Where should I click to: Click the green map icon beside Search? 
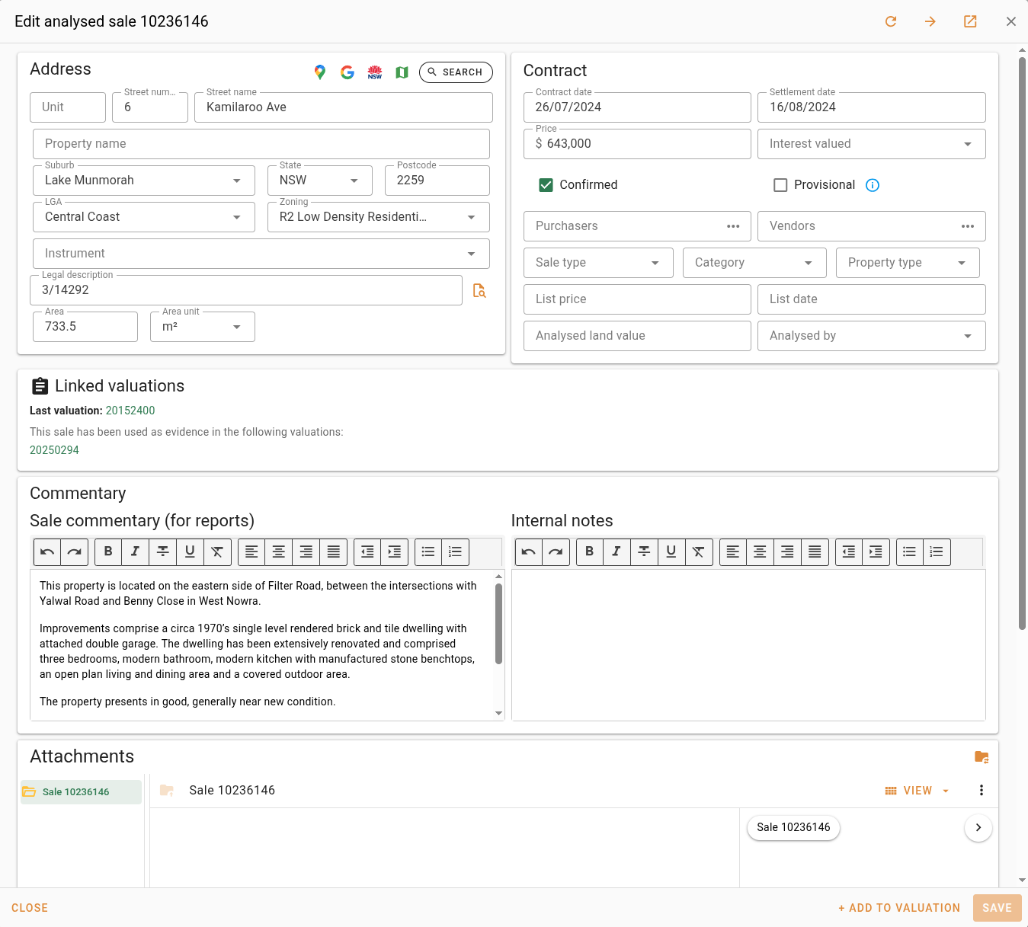402,72
